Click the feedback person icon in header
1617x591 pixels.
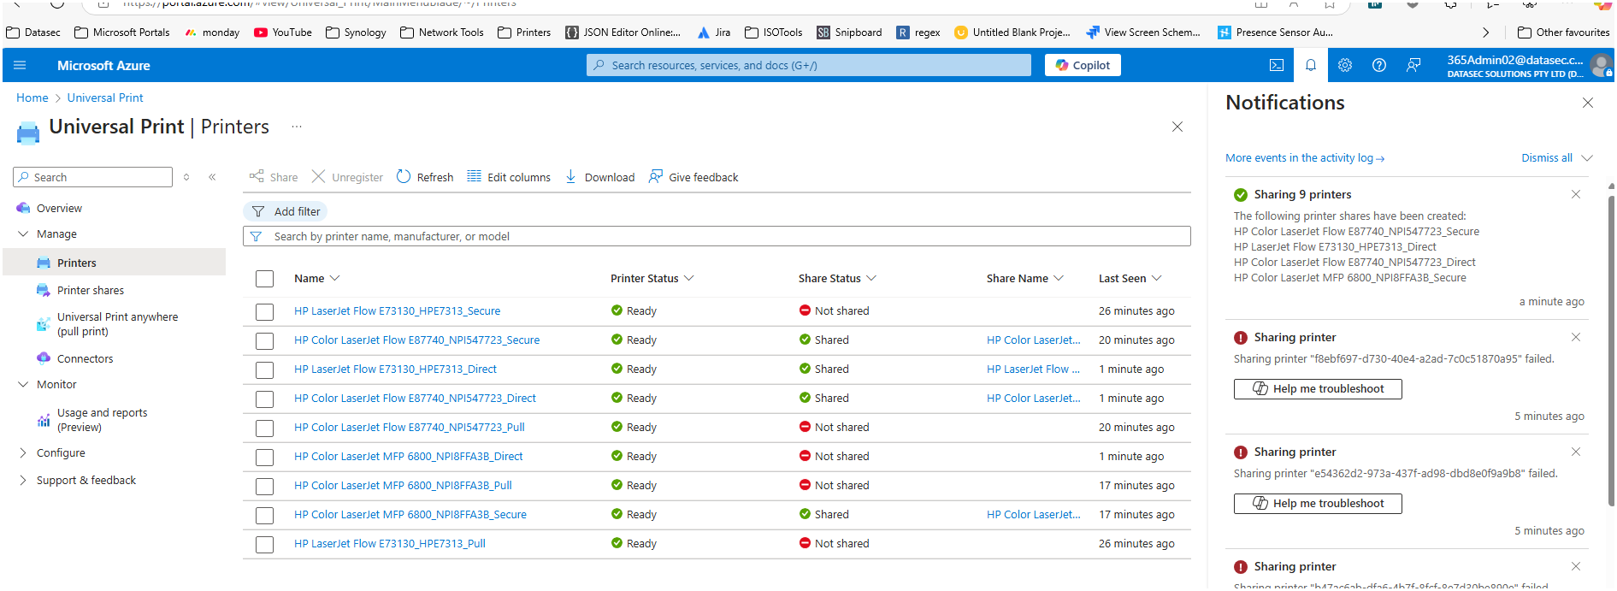[1413, 65]
